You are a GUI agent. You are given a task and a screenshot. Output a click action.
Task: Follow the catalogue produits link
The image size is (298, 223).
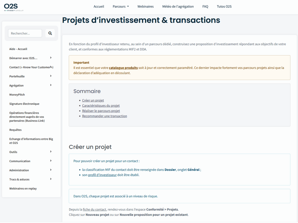coord(123,68)
